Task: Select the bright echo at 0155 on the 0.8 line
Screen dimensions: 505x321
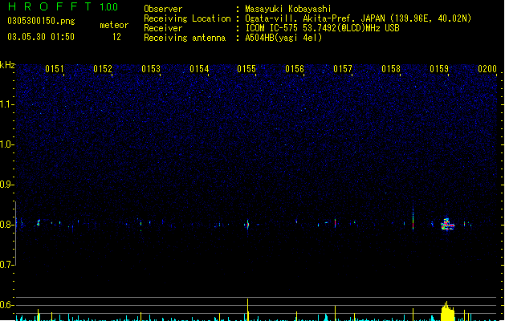Action: pos(247,225)
